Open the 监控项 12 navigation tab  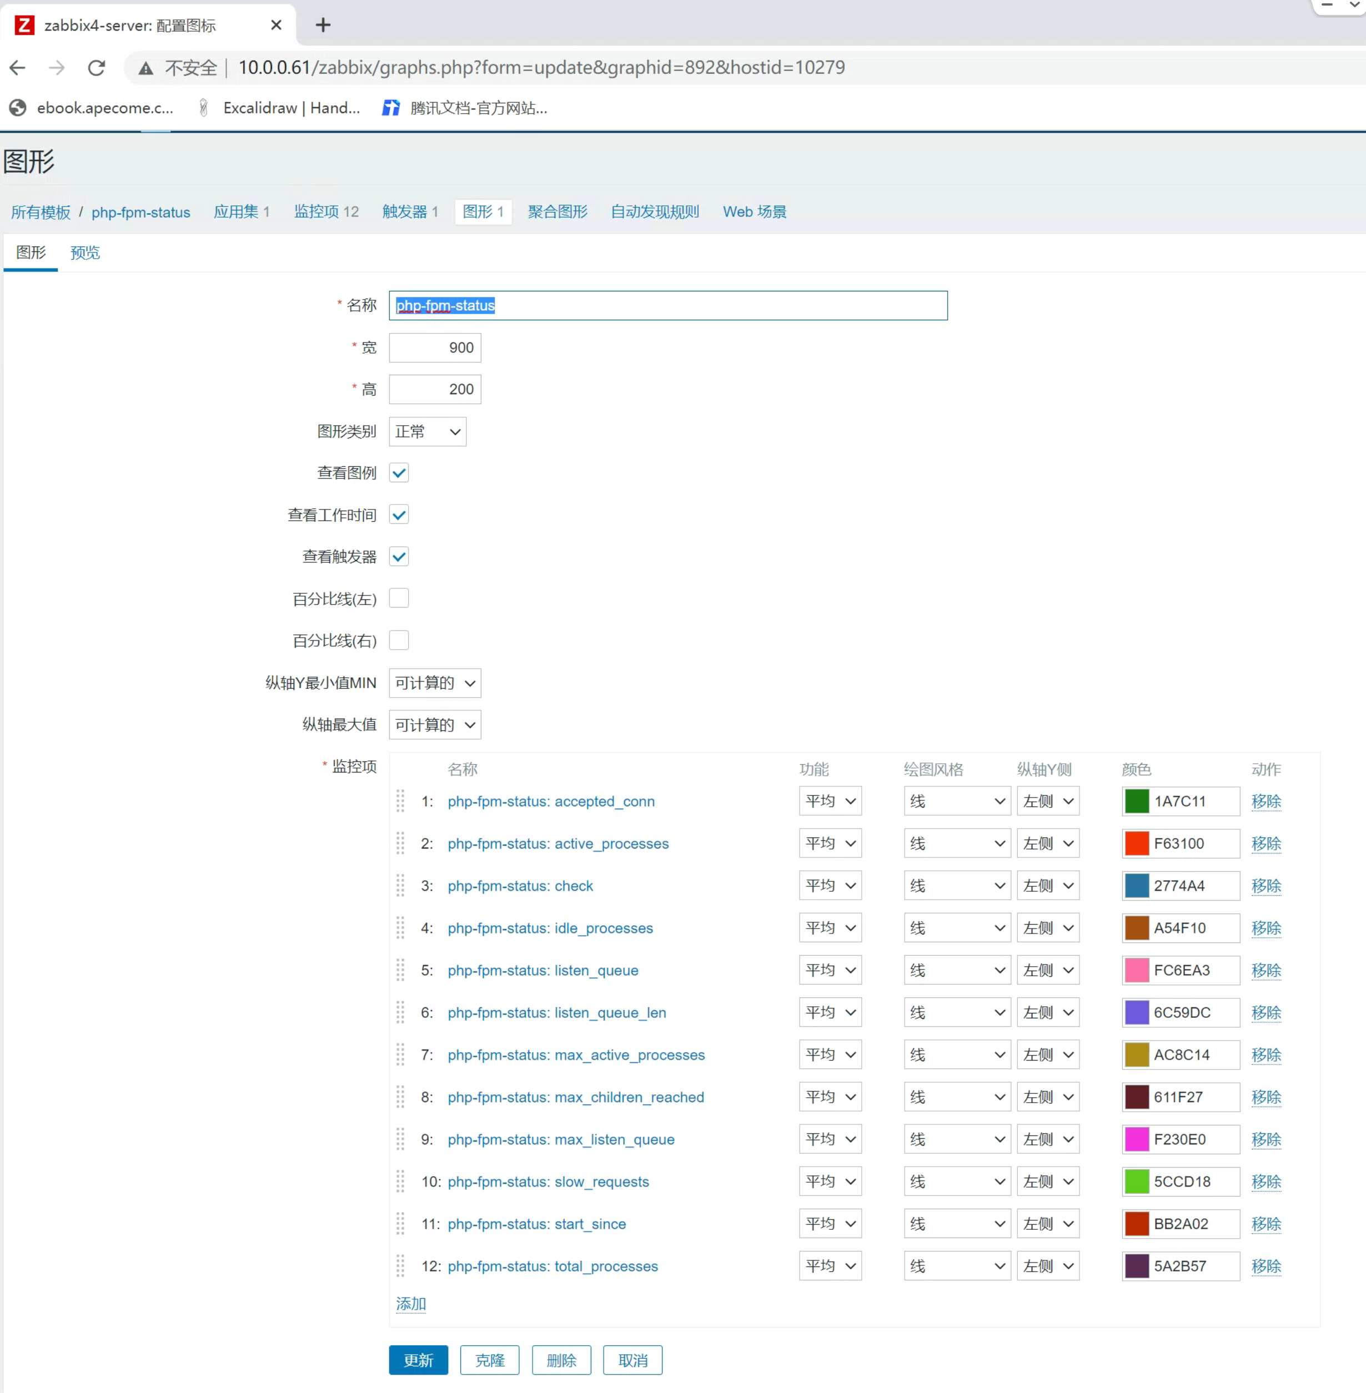[326, 211]
